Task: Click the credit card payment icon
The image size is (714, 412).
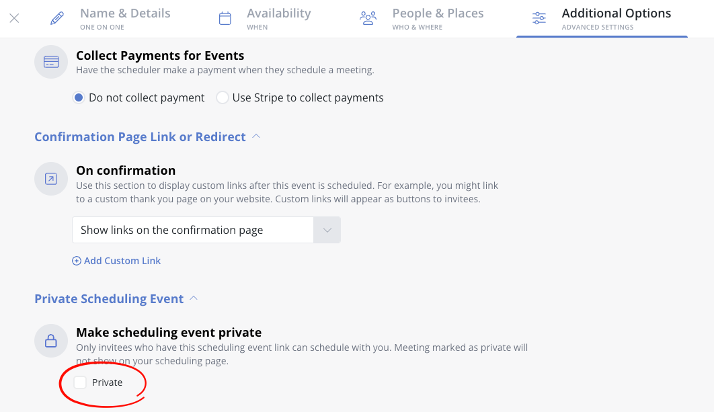Action: point(50,62)
